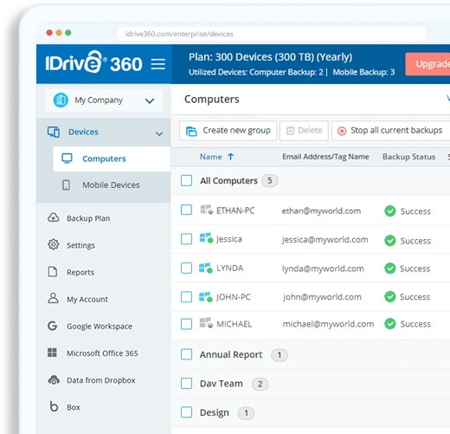Click jessica@myworld.com email
The width and height of the screenshot is (450, 434).
pos(325,240)
